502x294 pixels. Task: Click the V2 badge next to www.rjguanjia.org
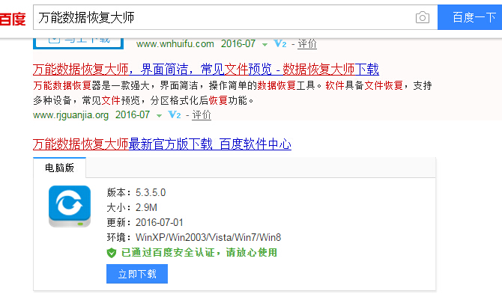point(175,114)
